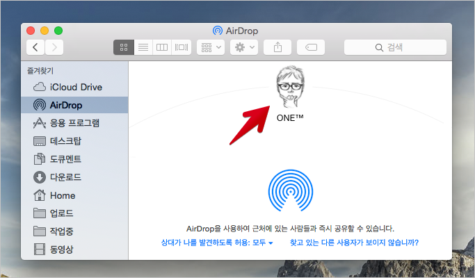The image size is (475, 278).
Task: Click the 동영상 film strip icon
Action: coord(40,250)
